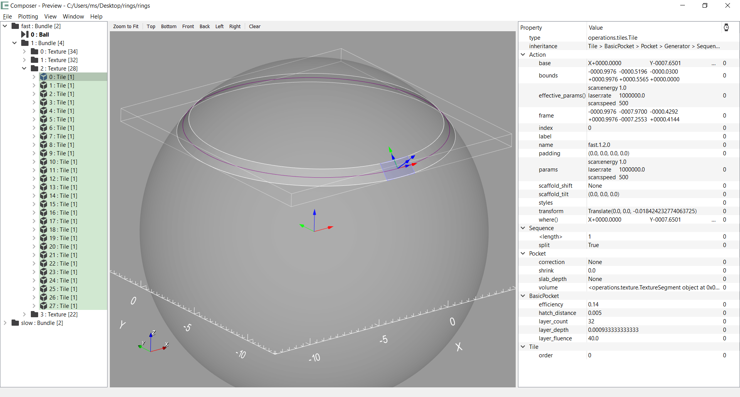Switch to Top view
740x397 pixels.
point(151,26)
